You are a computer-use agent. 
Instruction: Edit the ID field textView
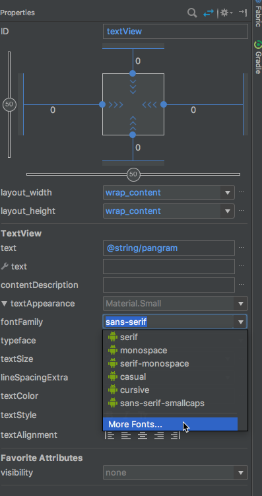176,31
